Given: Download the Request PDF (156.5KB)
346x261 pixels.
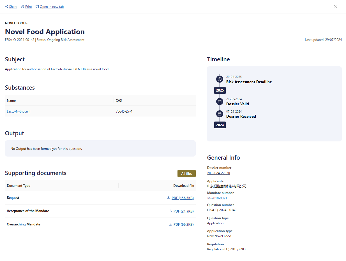Looking at the screenshot, I should 183,198.
